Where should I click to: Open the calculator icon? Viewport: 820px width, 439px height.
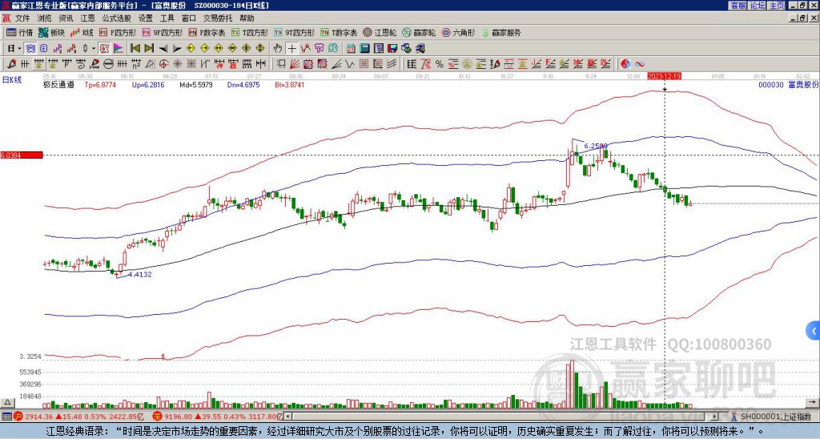(x=365, y=49)
